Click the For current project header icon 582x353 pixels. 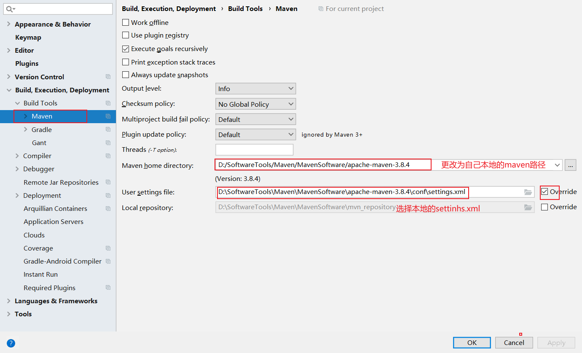pyautogui.click(x=321, y=8)
